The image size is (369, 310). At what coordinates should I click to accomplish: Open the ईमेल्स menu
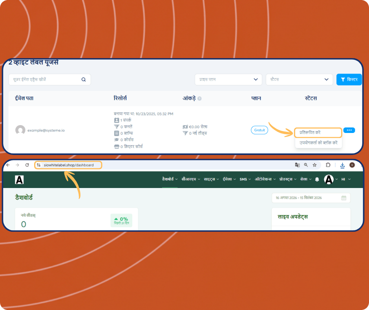pos(229,179)
